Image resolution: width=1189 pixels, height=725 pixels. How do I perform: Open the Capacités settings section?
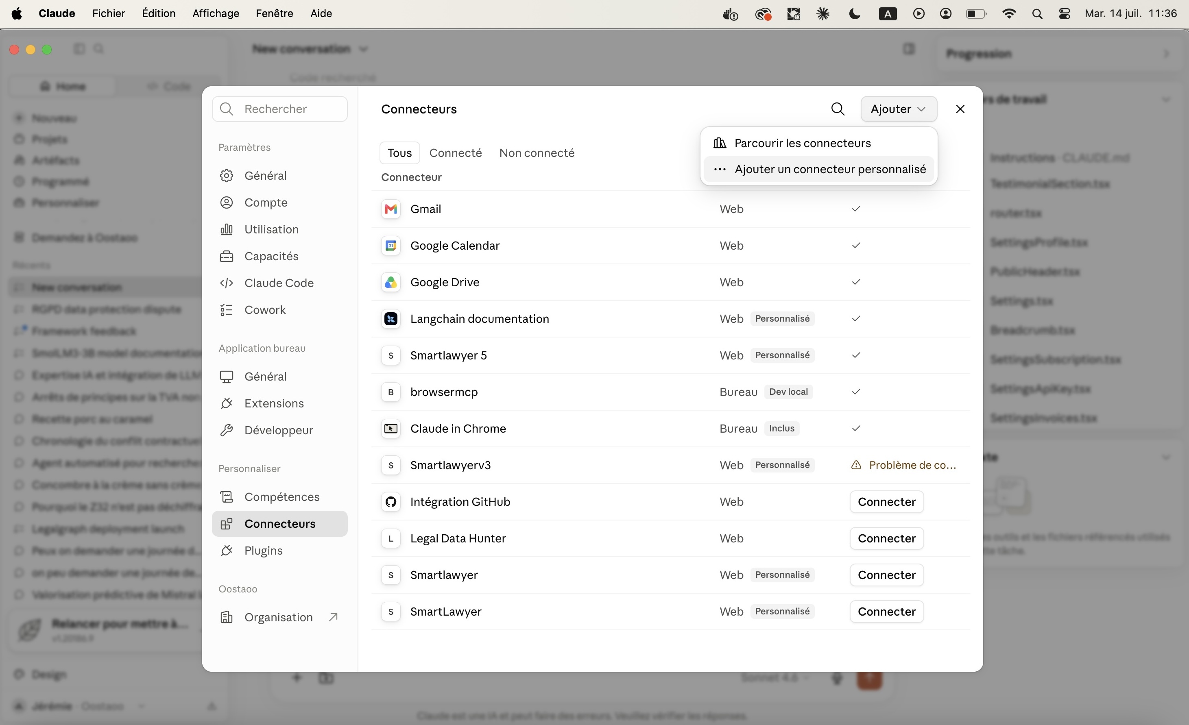click(279, 256)
